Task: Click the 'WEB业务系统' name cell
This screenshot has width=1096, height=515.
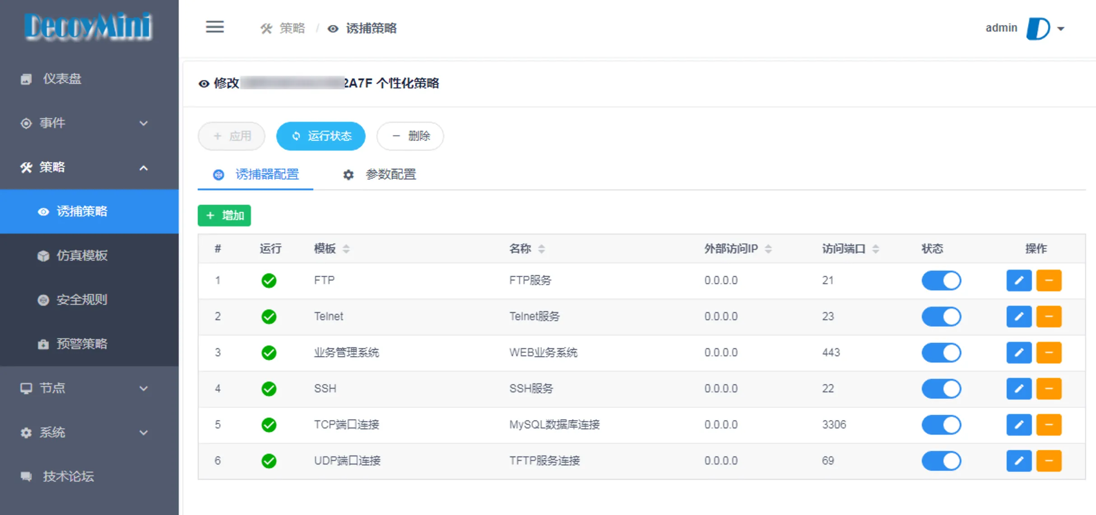Action: coord(543,352)
